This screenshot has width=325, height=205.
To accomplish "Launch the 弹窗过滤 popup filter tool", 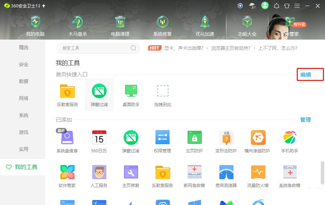I will coord(99,94).
